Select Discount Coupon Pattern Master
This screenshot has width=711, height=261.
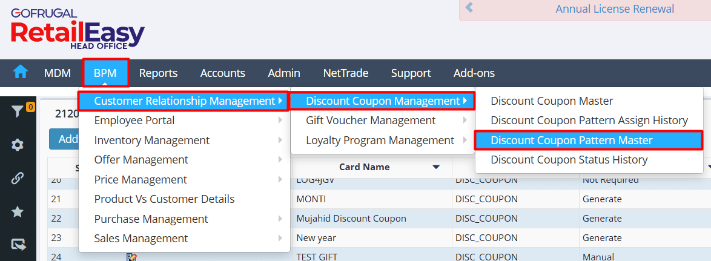pyautogui.click(x=589, y=140)
